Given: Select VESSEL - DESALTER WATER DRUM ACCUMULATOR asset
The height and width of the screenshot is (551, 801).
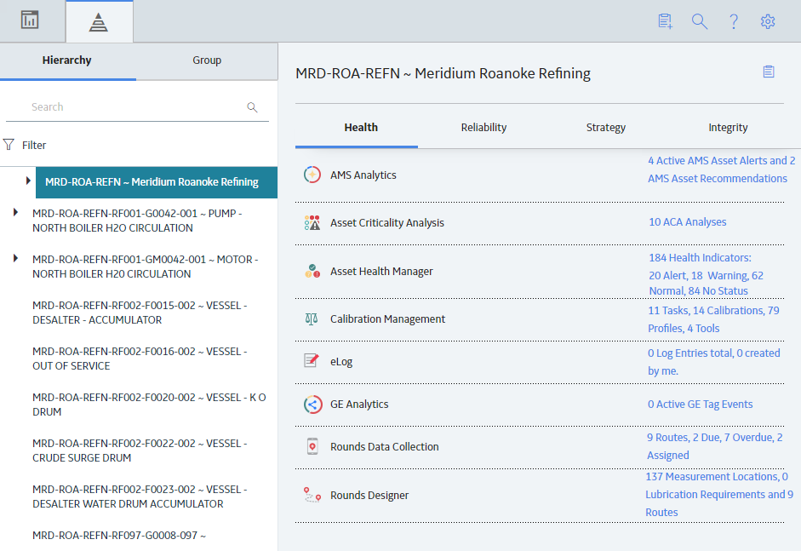Looking at the screenshot, I should point(140,496).
